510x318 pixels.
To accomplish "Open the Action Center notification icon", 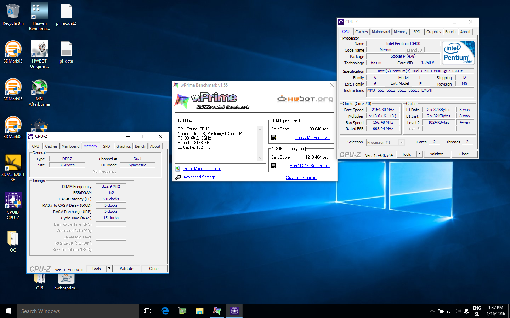I will coord(466,311).
